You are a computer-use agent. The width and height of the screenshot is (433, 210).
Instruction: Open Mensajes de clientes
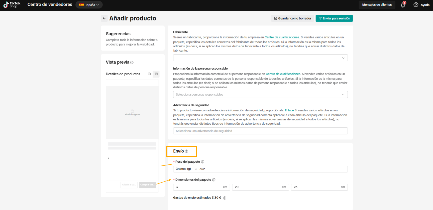(377, 5)
